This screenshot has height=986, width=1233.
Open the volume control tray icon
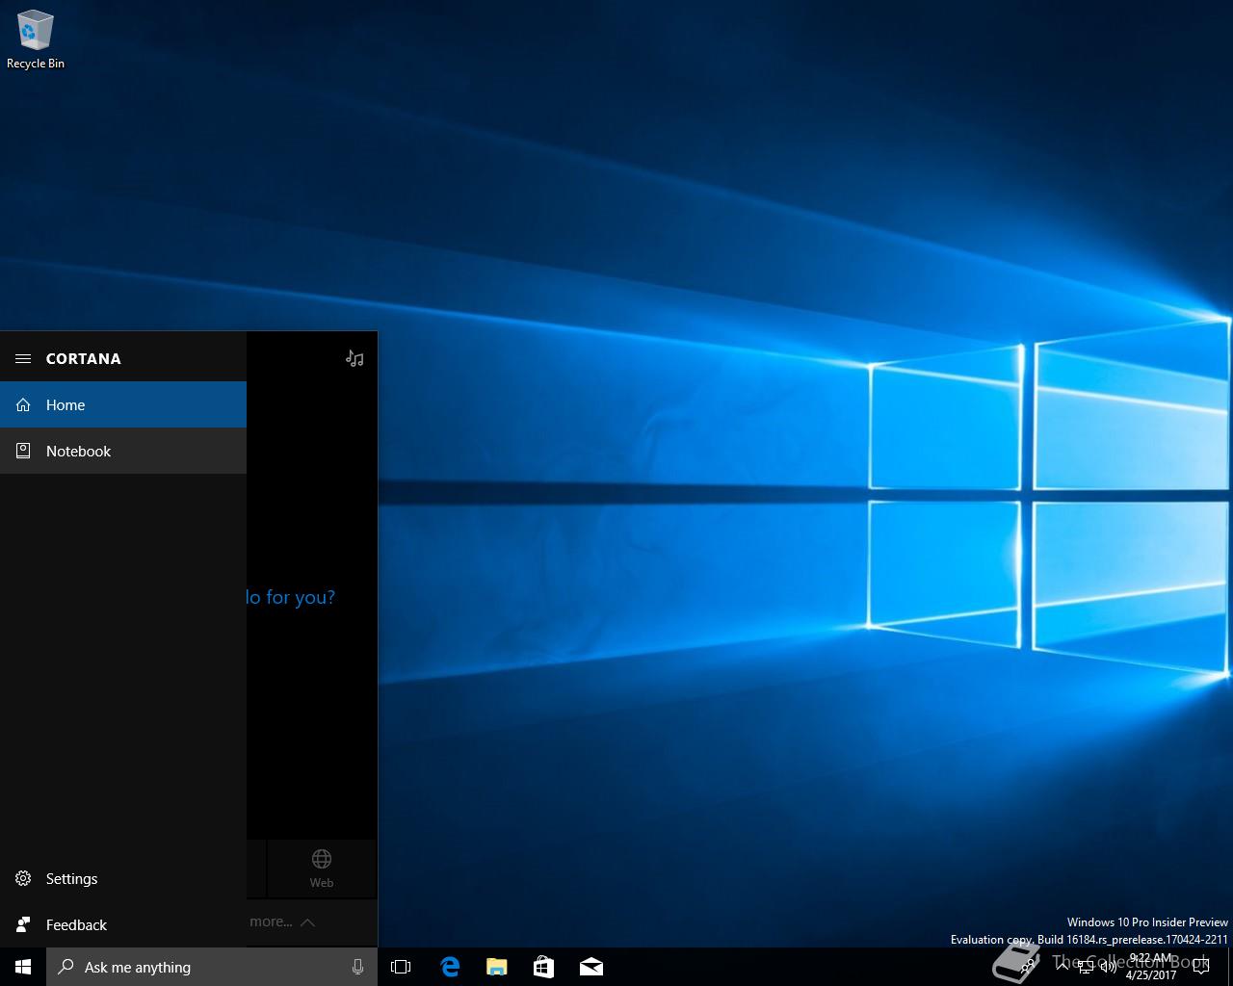1109,967
